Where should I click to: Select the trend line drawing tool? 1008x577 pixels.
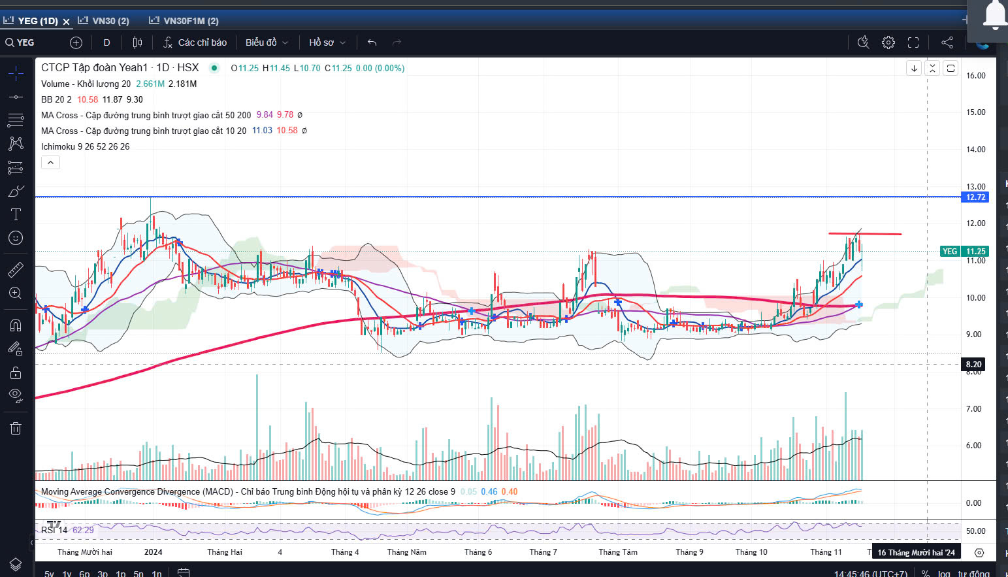16,97
